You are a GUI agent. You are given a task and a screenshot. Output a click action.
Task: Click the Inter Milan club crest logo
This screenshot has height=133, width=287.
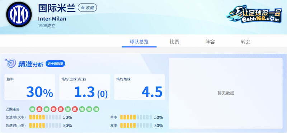pyautogui.click(x=19, y=14)
